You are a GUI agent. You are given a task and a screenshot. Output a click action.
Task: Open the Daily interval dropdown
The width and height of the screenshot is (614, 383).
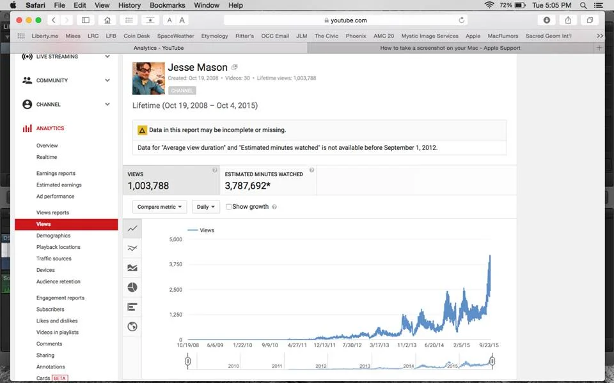205,207
